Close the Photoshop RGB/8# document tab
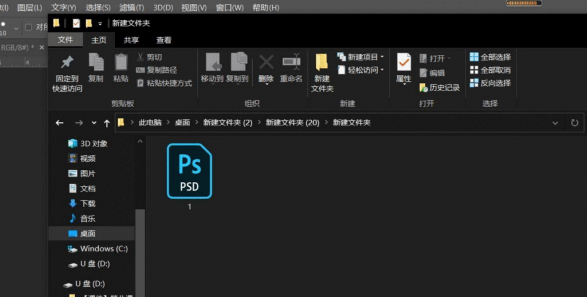Viewport: 587px width, 297px height. pyautogui.click(x=41, y=47)
